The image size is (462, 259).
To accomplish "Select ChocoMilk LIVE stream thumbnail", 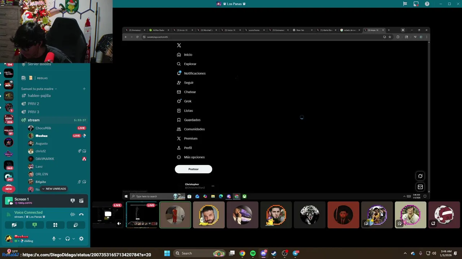I will tap(108, 215).
